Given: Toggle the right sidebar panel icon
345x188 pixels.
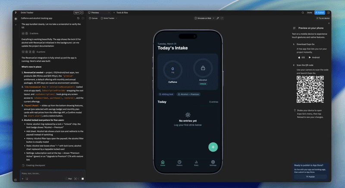Looking at the screenshot, I should click(x=329, y=13).
